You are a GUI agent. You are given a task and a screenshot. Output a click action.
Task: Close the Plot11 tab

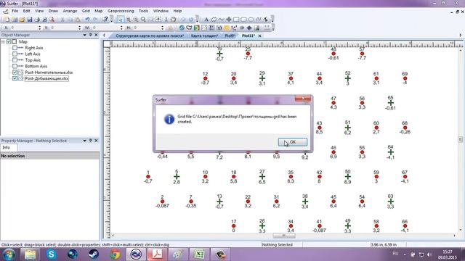coord(260,36)
